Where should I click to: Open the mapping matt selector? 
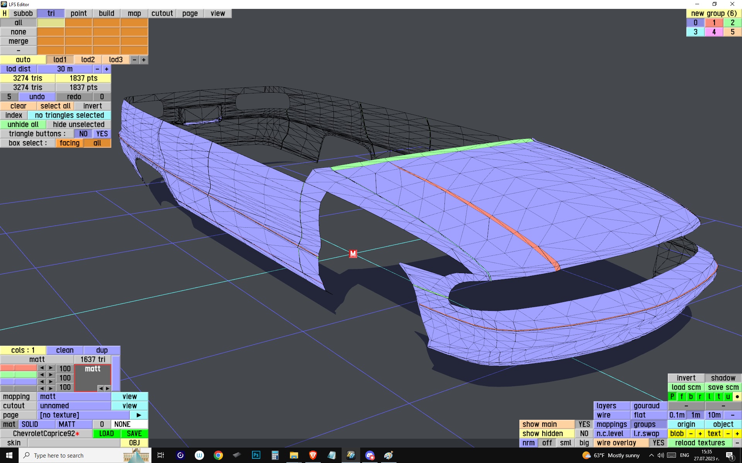tap(73, 397)
